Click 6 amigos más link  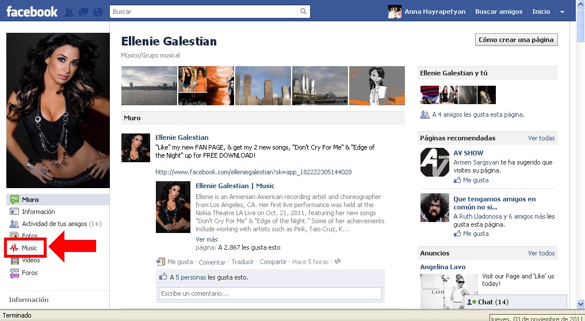point(527,216)
